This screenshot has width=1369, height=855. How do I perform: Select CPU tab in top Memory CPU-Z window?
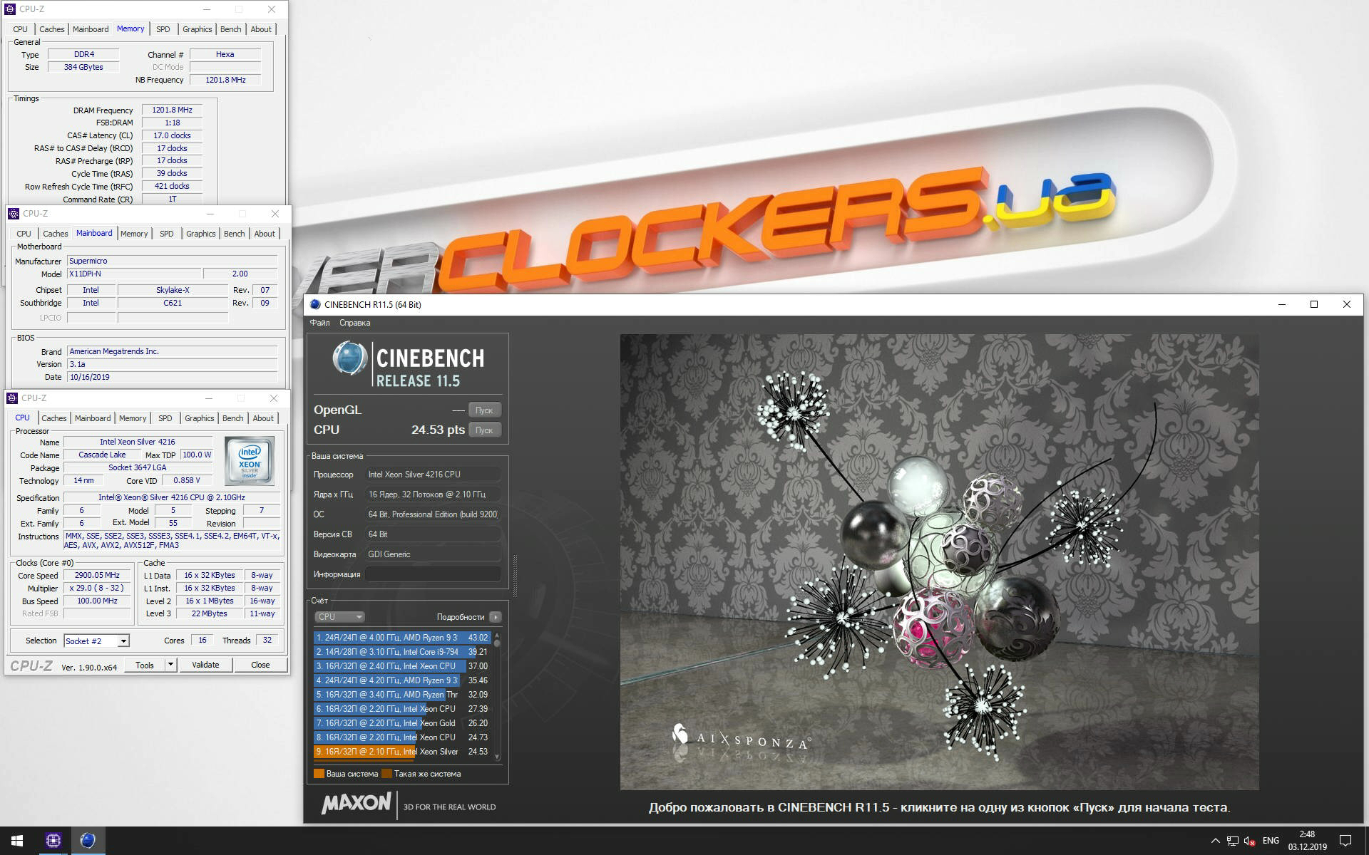[20, 29]
